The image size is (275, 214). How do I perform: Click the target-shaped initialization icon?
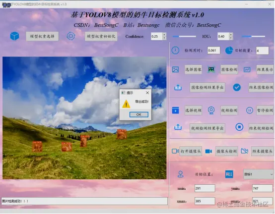71,36
